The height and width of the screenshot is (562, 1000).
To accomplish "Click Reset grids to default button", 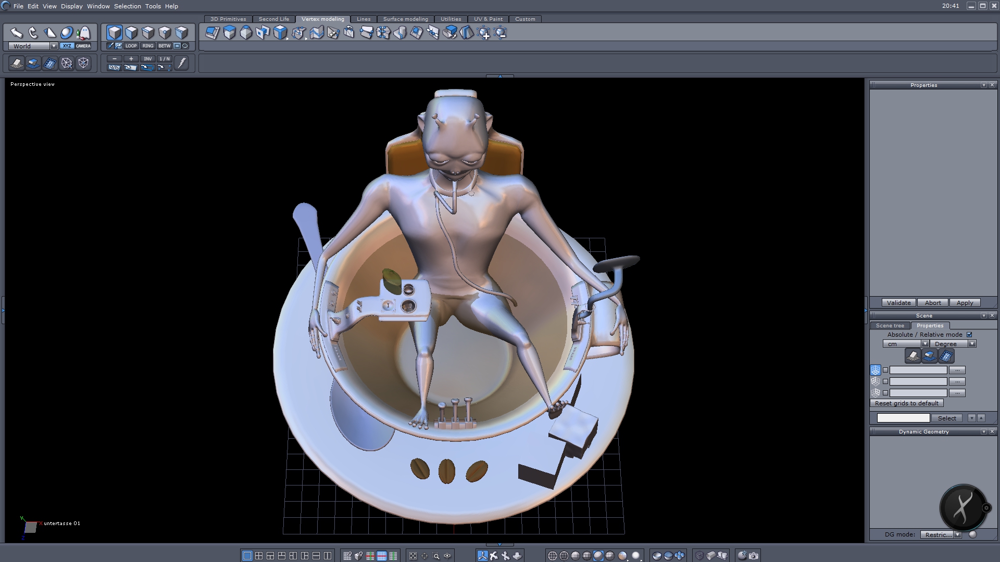I will click(x=906, y=403).
